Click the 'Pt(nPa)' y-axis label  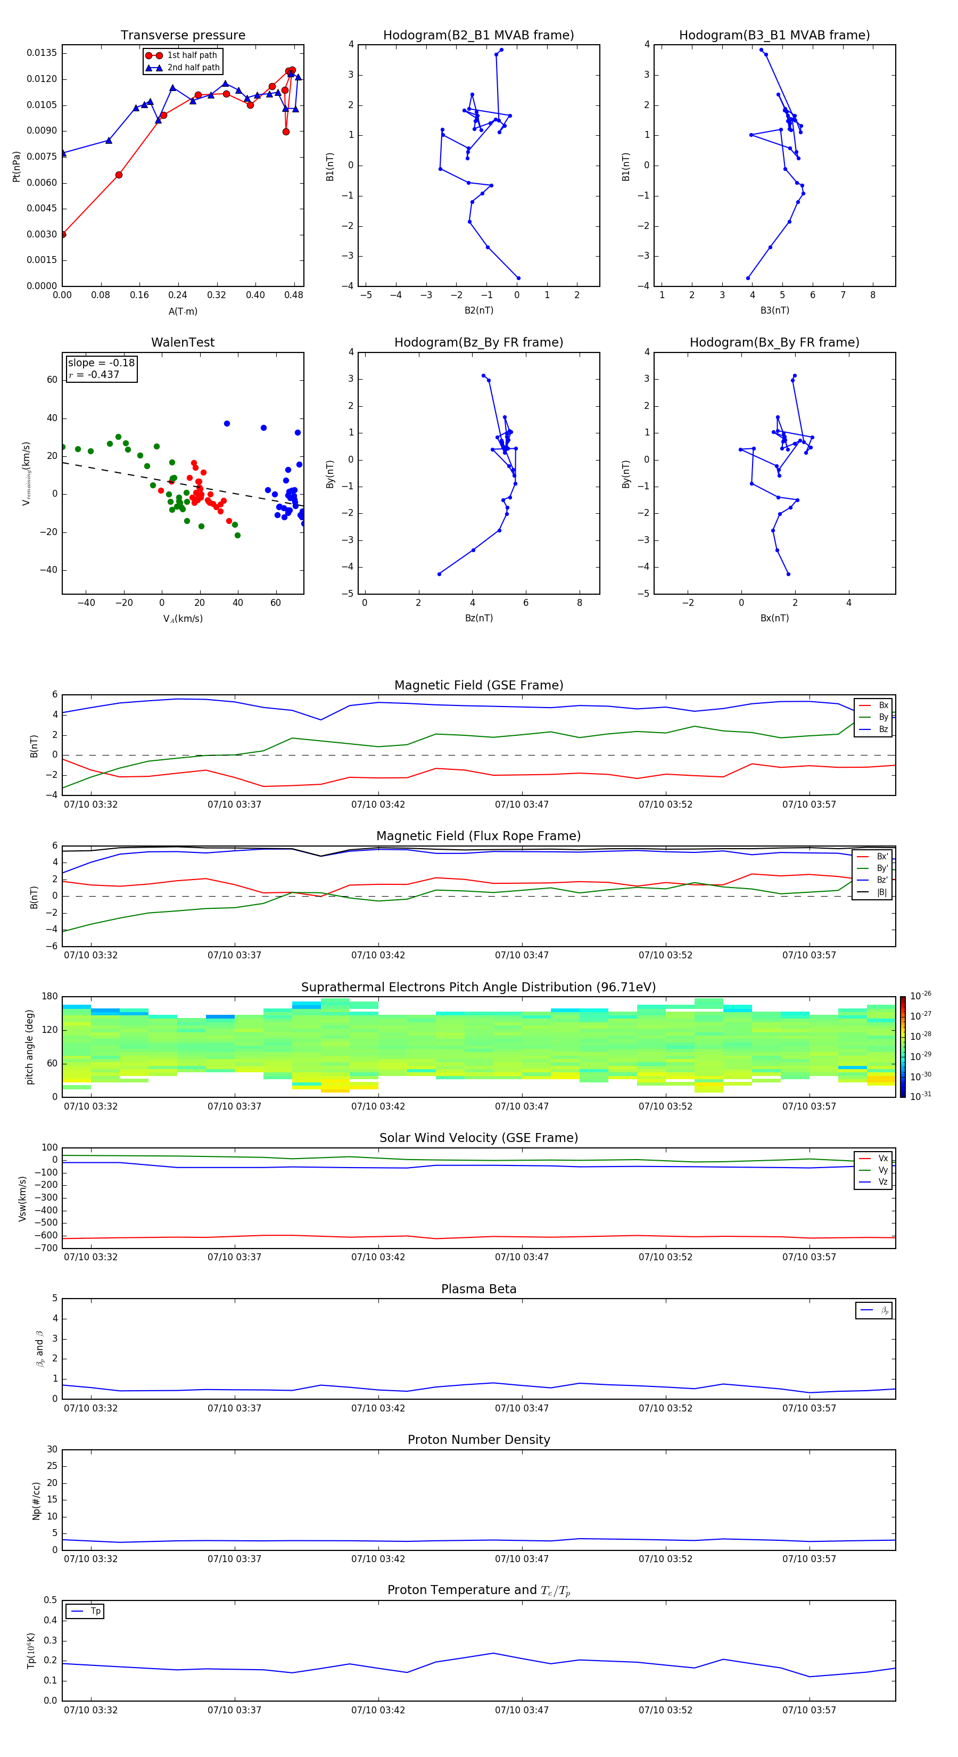point(16,167)
